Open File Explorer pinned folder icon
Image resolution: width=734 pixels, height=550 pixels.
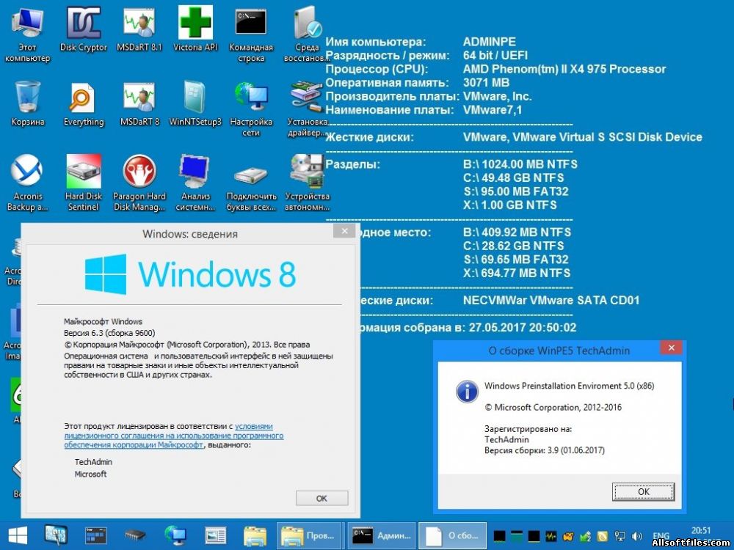255,536
